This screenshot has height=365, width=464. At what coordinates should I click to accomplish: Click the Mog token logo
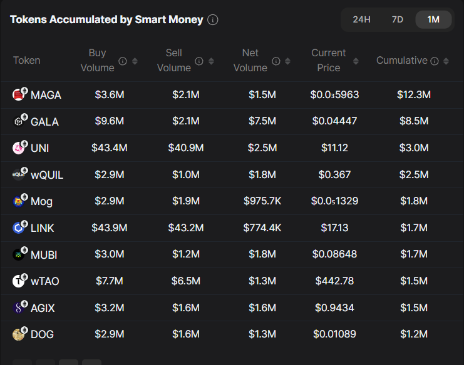coord(19,201)
